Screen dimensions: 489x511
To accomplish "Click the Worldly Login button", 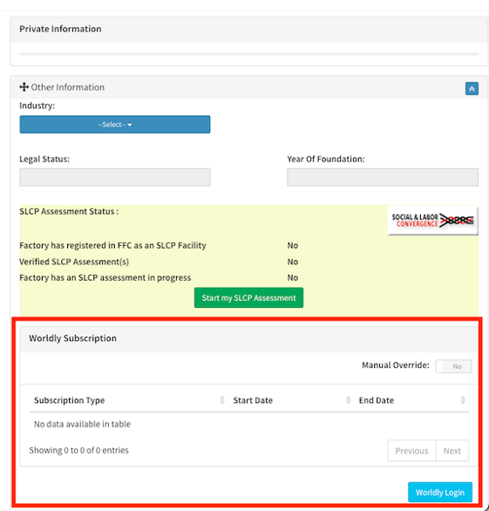I will (x=440, y=492).
